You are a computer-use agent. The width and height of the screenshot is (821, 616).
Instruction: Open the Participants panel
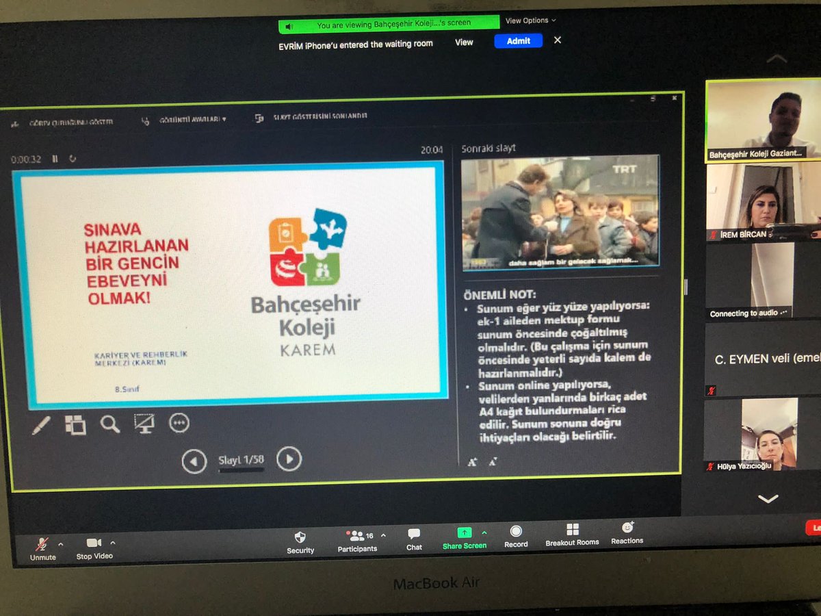(357, 541)
